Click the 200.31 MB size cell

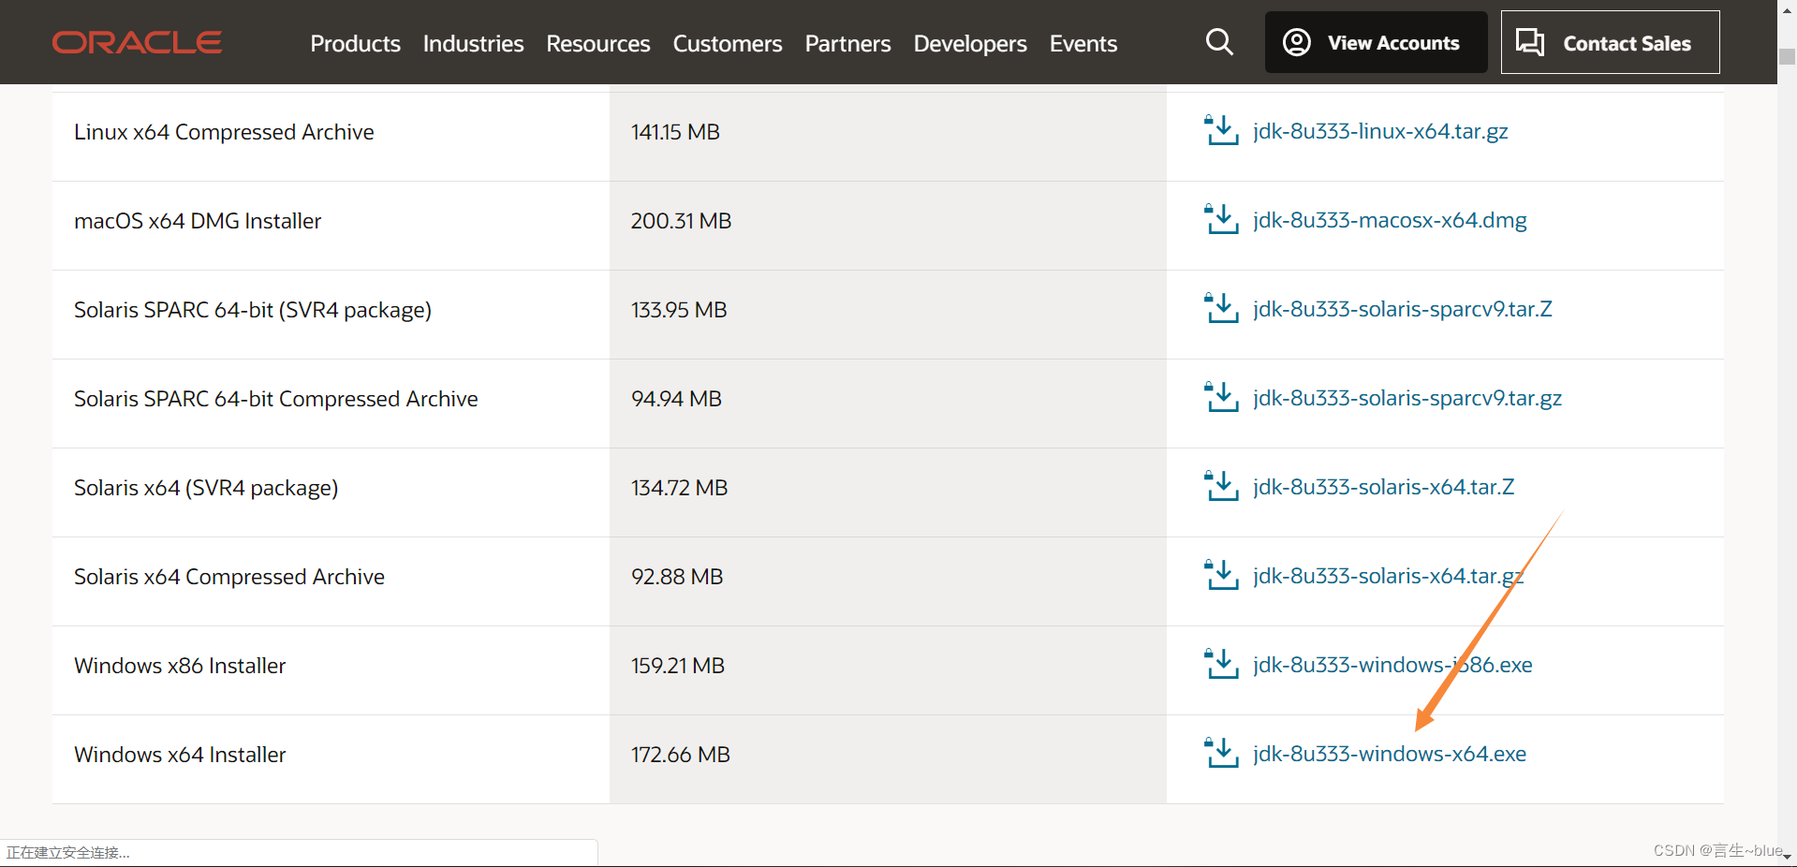[888, 226]
